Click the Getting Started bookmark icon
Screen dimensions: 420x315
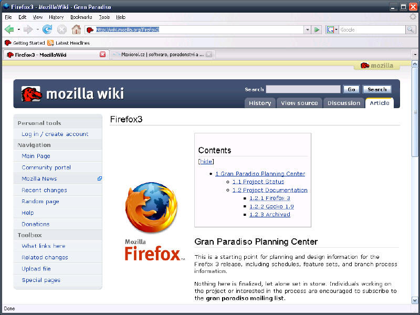(x=8, y=43)
